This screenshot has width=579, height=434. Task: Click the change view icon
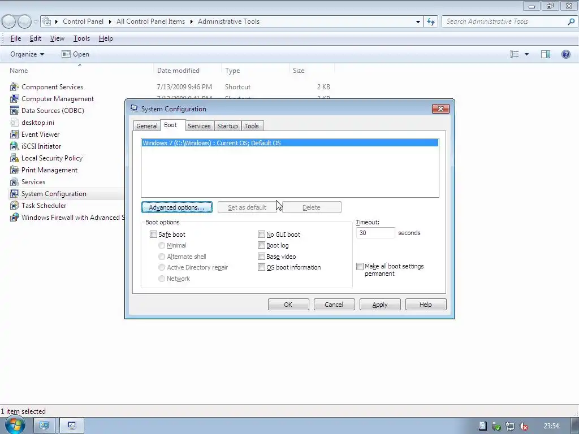(x=515, y=54)
